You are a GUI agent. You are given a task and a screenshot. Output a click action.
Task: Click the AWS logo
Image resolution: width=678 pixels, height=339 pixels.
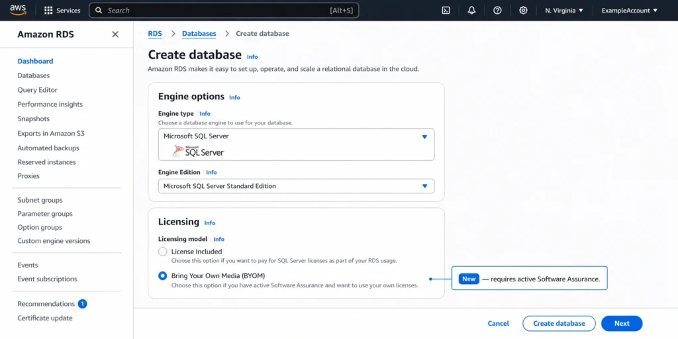point(18,10)
